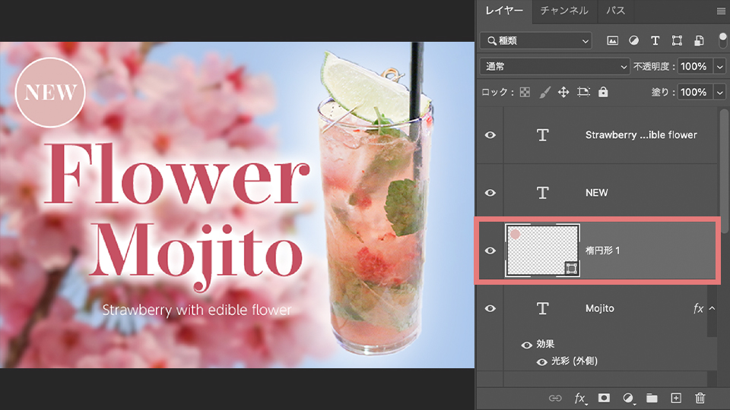730x410 pixels.
Task: Switch to the パス tab
Action: coord(615,10)
